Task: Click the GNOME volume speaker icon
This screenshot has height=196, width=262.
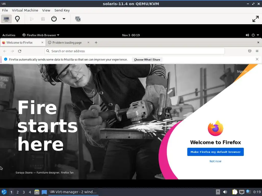Action: coord(247,35)
